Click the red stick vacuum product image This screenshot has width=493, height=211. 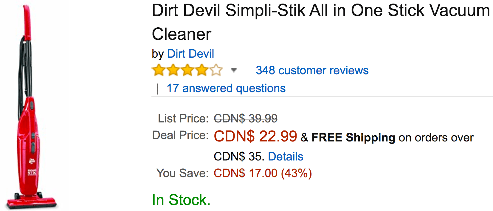(x=31, y=106)
